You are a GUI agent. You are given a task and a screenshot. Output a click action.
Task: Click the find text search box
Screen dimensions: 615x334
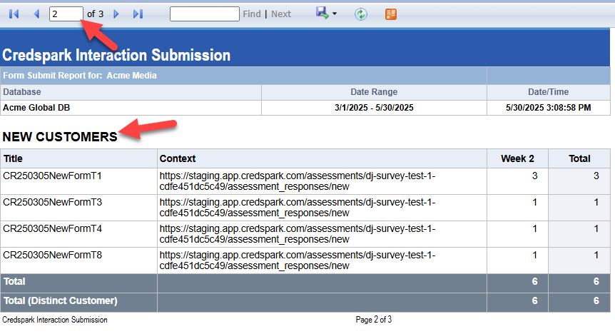[204, 14]
